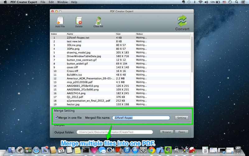Open Photo Booth icon in dock
The width and height of the screenshot is (249, 156).
coord(119,150)
